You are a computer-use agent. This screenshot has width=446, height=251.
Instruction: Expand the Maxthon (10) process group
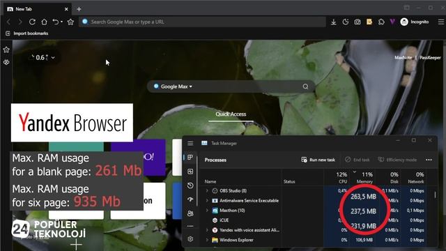point(207,211)
